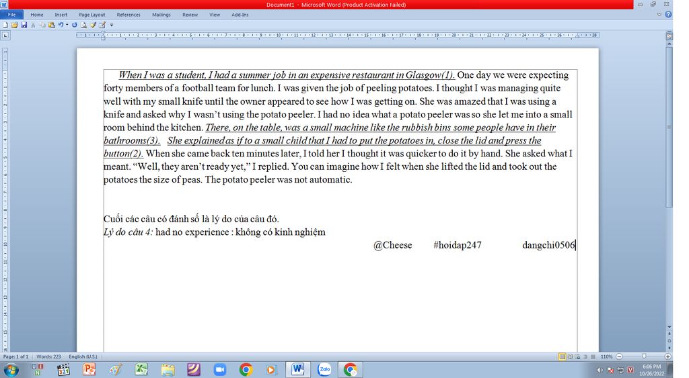Click the Paste icon in Quick Access Toolbar
The image size is (689, 378).
coord(51,25)
